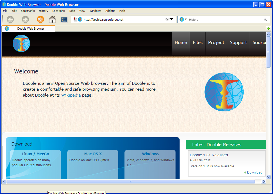Screen dimensions: 273x194
Task: Go to the Home page icon
Action: point(52,19)
